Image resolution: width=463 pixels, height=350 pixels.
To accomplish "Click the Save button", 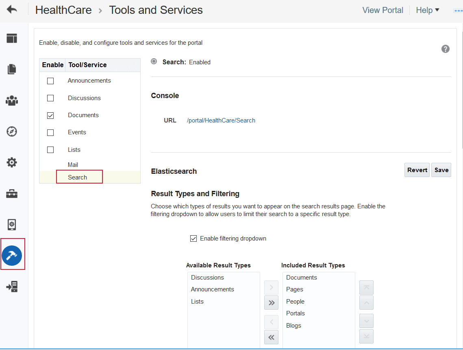I will point(441,170).
